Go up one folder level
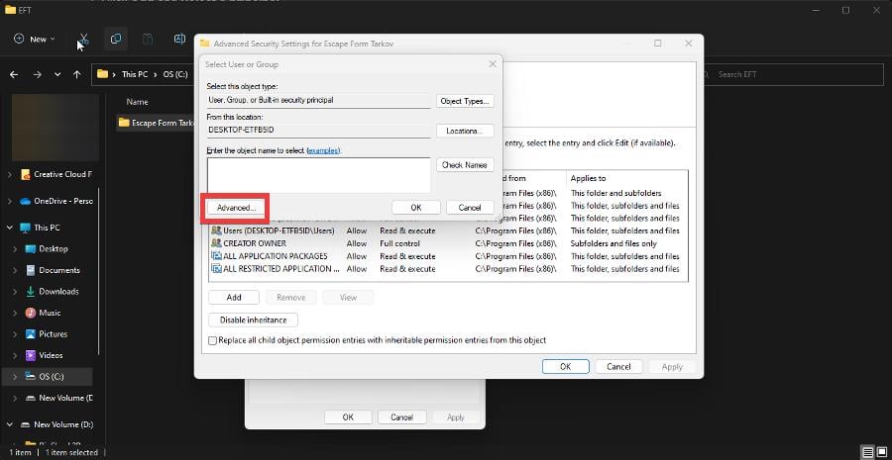The image size is (892, 460). pyautogui.click(x=76, y=74)
